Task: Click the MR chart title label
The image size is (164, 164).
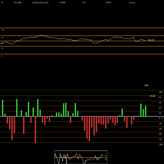Action: point(146,85)
